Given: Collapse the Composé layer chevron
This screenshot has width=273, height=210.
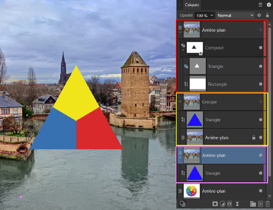Looking at the screenshot, I should tap(183, 50).
